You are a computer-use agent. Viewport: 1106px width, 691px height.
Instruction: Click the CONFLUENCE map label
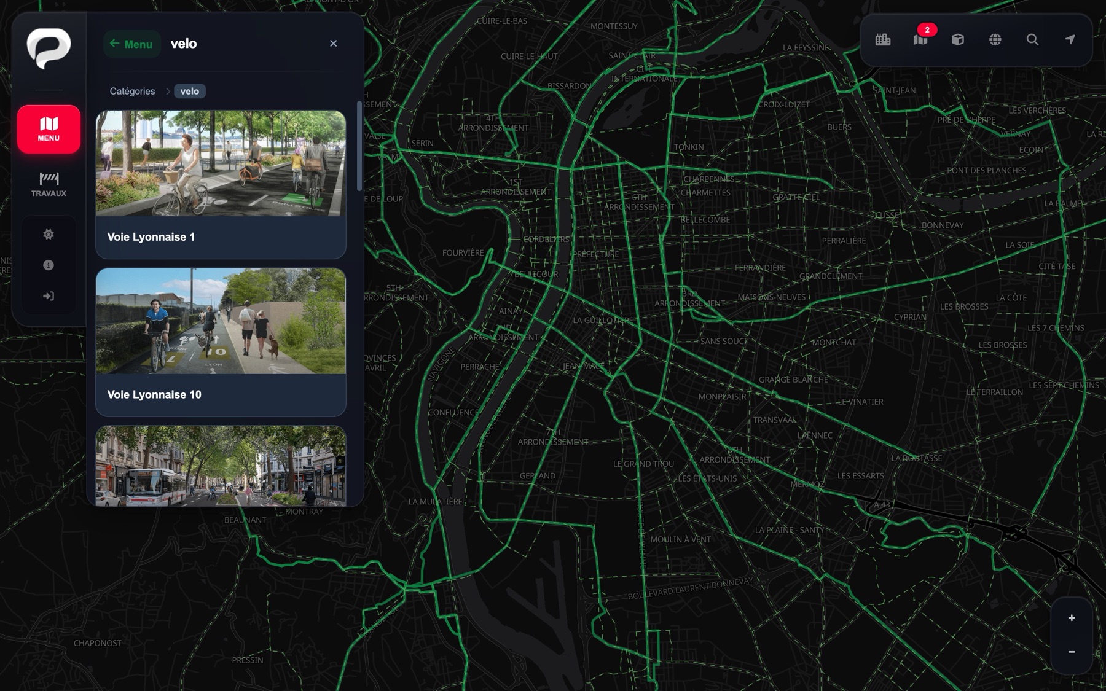click(x=453, y=412)
